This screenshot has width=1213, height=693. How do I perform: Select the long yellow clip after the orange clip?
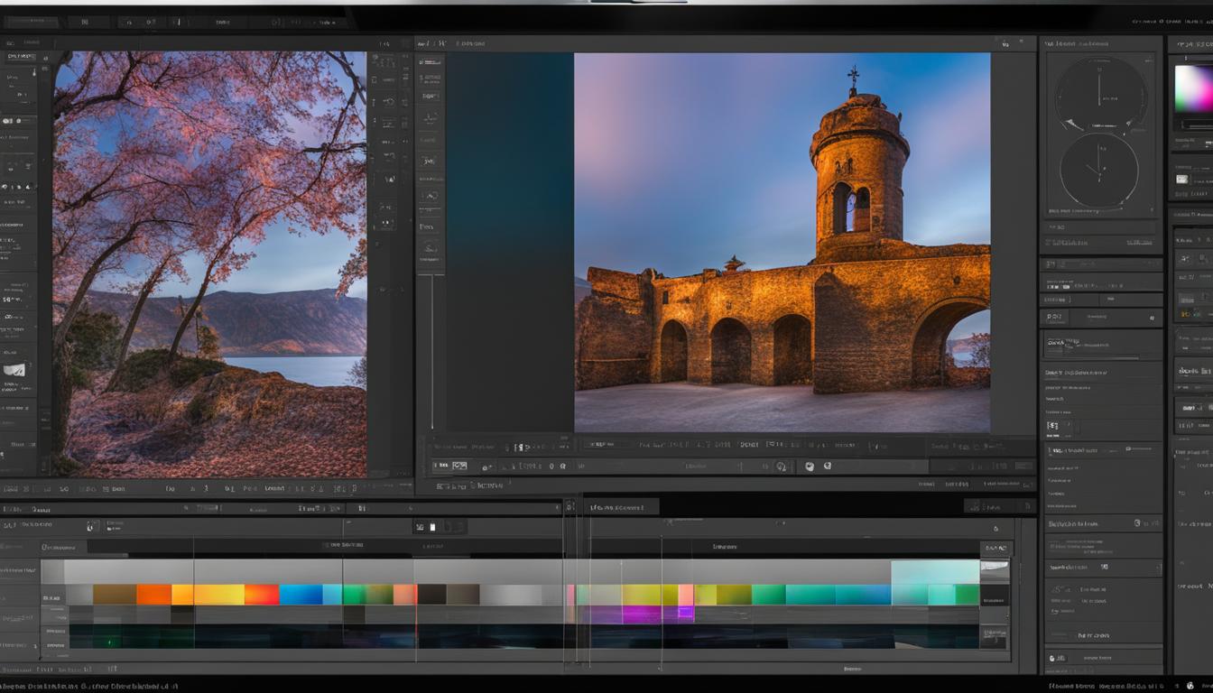click(x=218, y=595)
